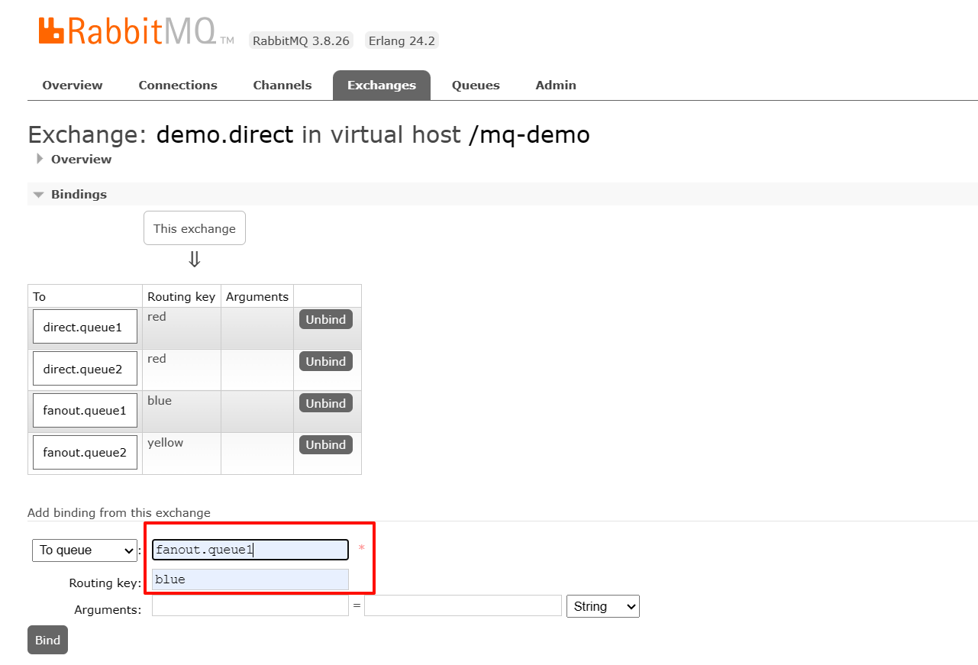Viewport: 978px width, 665px height.
Task: Click the Routing key column header
Action: coord(182,296)
